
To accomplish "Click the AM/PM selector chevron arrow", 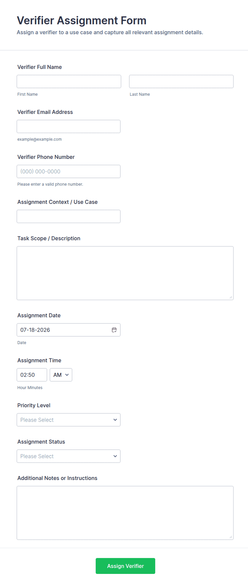I will [x=67, y=375].
